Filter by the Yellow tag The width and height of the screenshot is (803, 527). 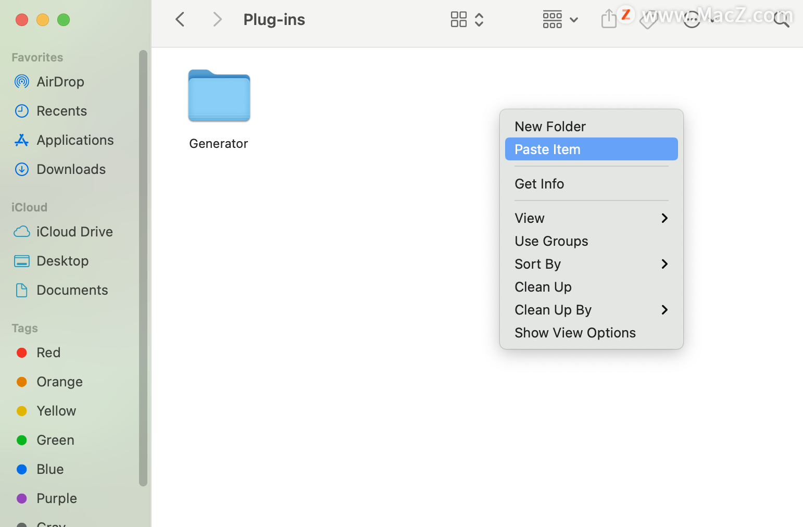[x=56, y=411]
